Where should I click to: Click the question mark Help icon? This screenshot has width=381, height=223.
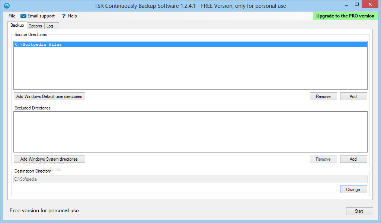64,16
